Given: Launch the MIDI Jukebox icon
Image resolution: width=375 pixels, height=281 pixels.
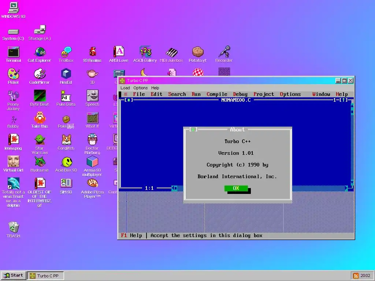Looking at the screenshot, I should (171, 55).
